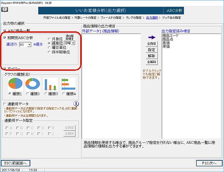224x172 pixels.
Task: Click the ランクの指定 breadcrumb step
Action: 134,17
